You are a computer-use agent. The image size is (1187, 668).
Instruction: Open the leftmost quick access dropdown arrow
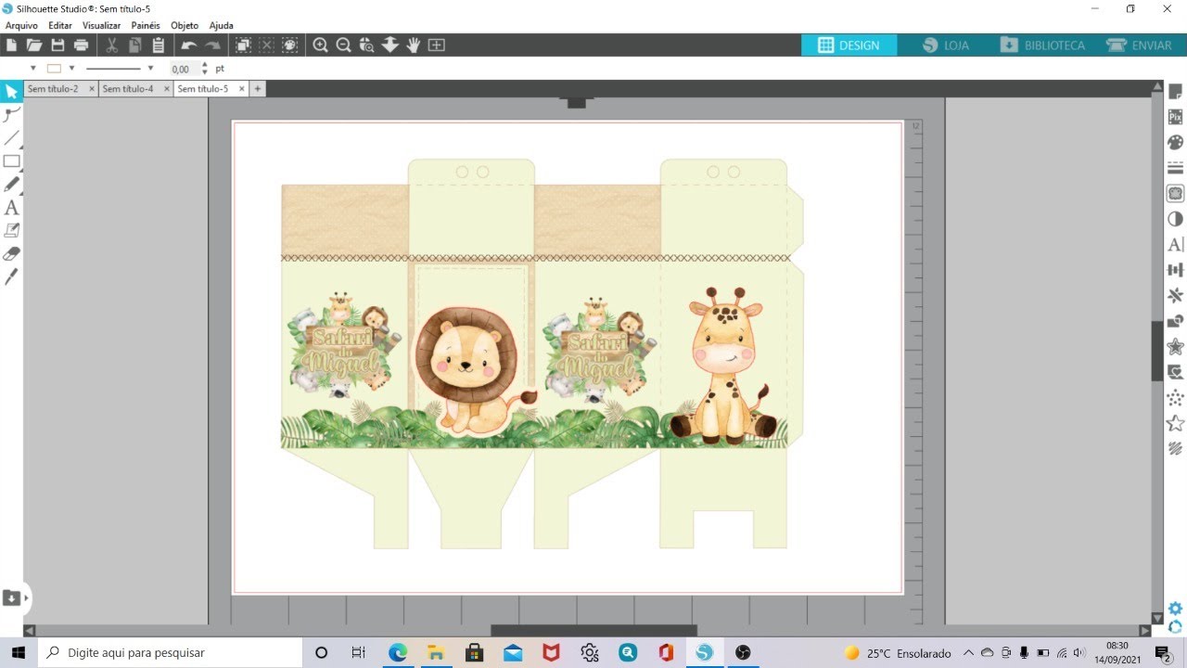click(32, 68)
